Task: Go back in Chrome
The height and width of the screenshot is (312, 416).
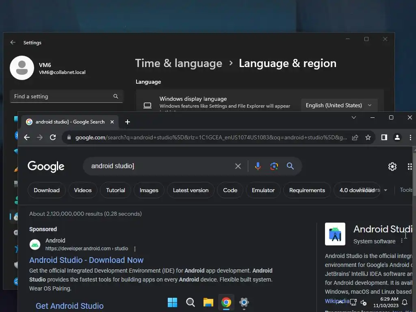Action: coord(27,137)
